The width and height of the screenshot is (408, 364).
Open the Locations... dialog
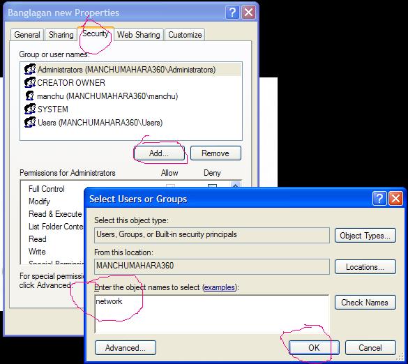tap(365, 267)
